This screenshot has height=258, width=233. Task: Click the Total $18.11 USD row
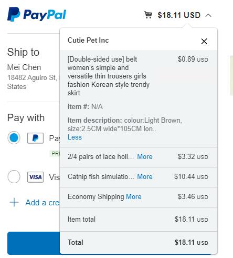tap(139, 243)
